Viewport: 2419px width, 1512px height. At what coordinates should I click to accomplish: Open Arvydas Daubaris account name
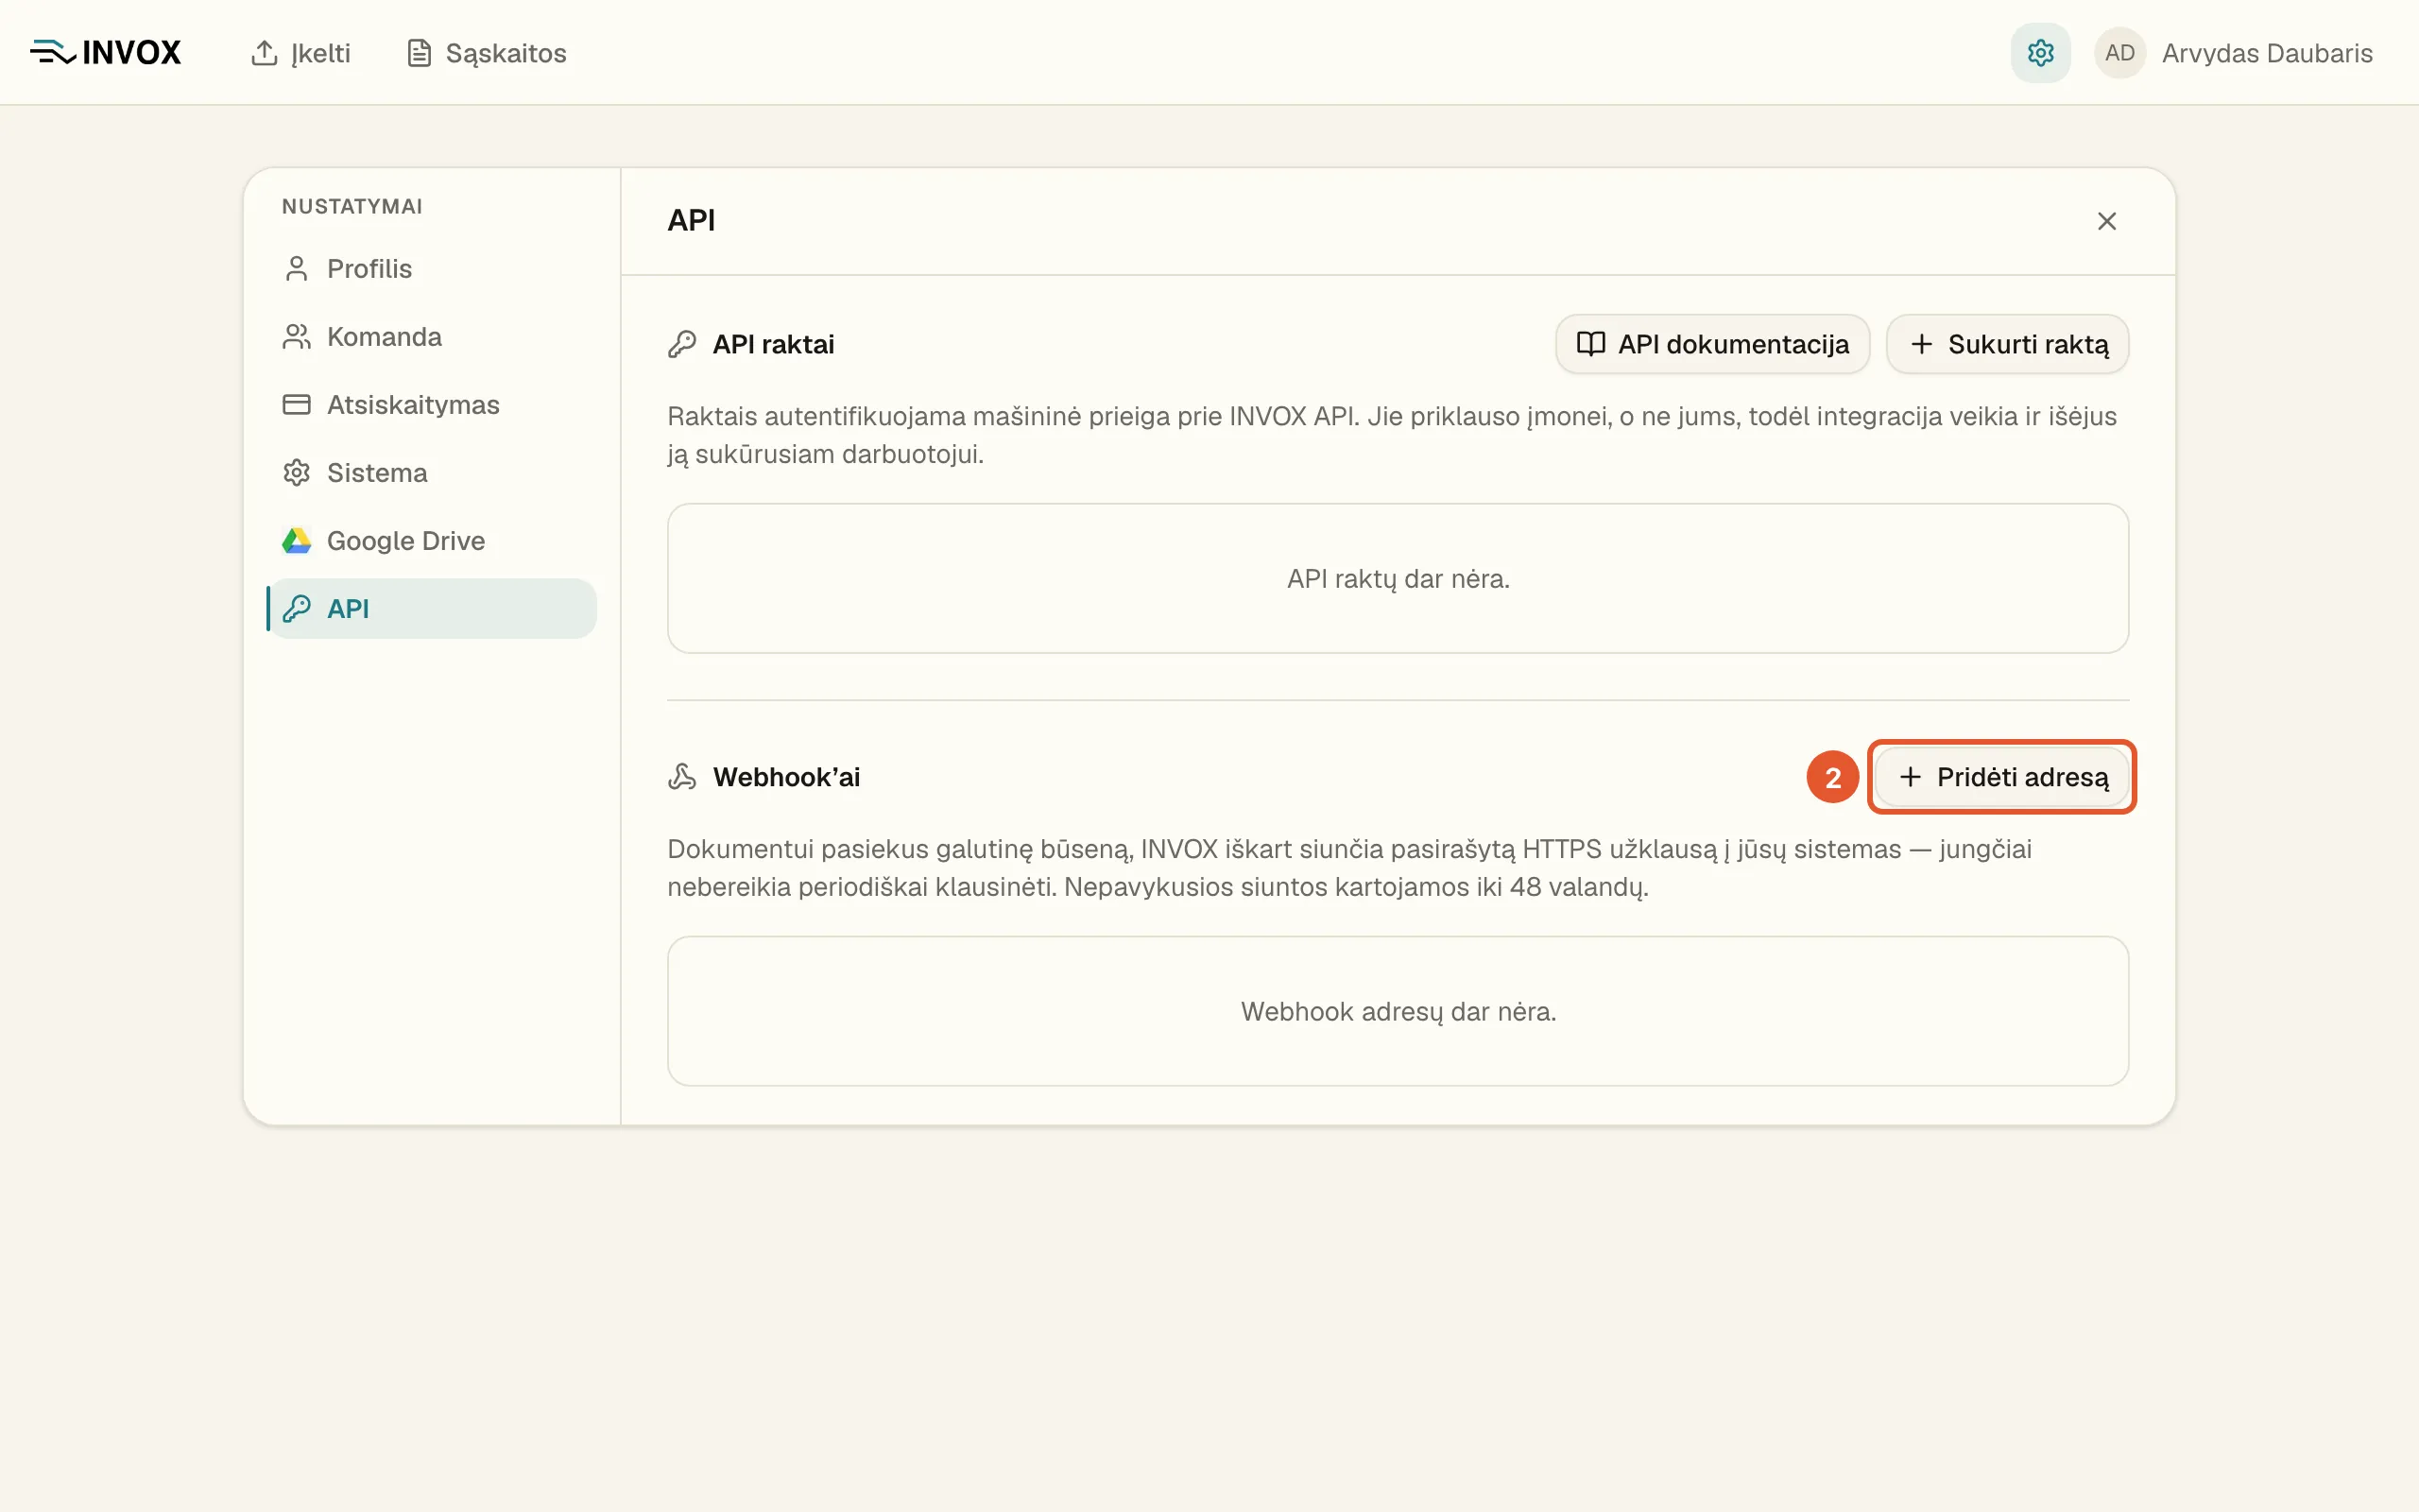pyautogui.click(x=2267, y=53)
